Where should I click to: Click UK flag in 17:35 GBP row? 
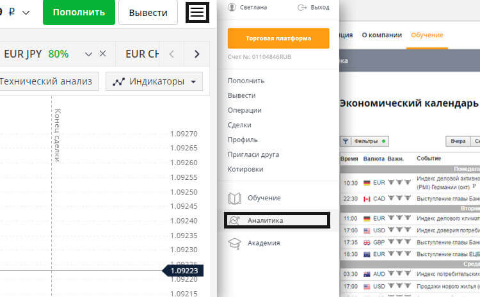(367, 243)
